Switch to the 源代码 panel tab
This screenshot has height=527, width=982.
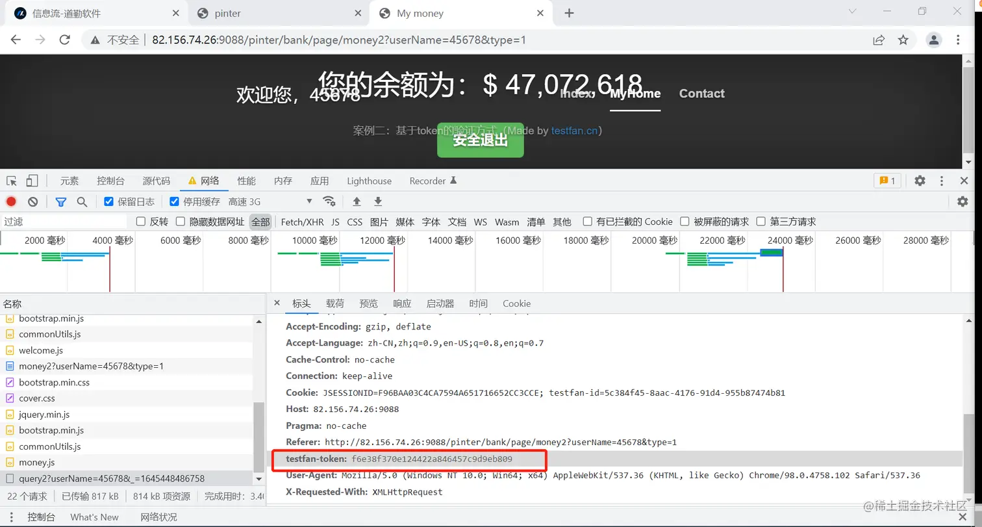pos(157,181)
